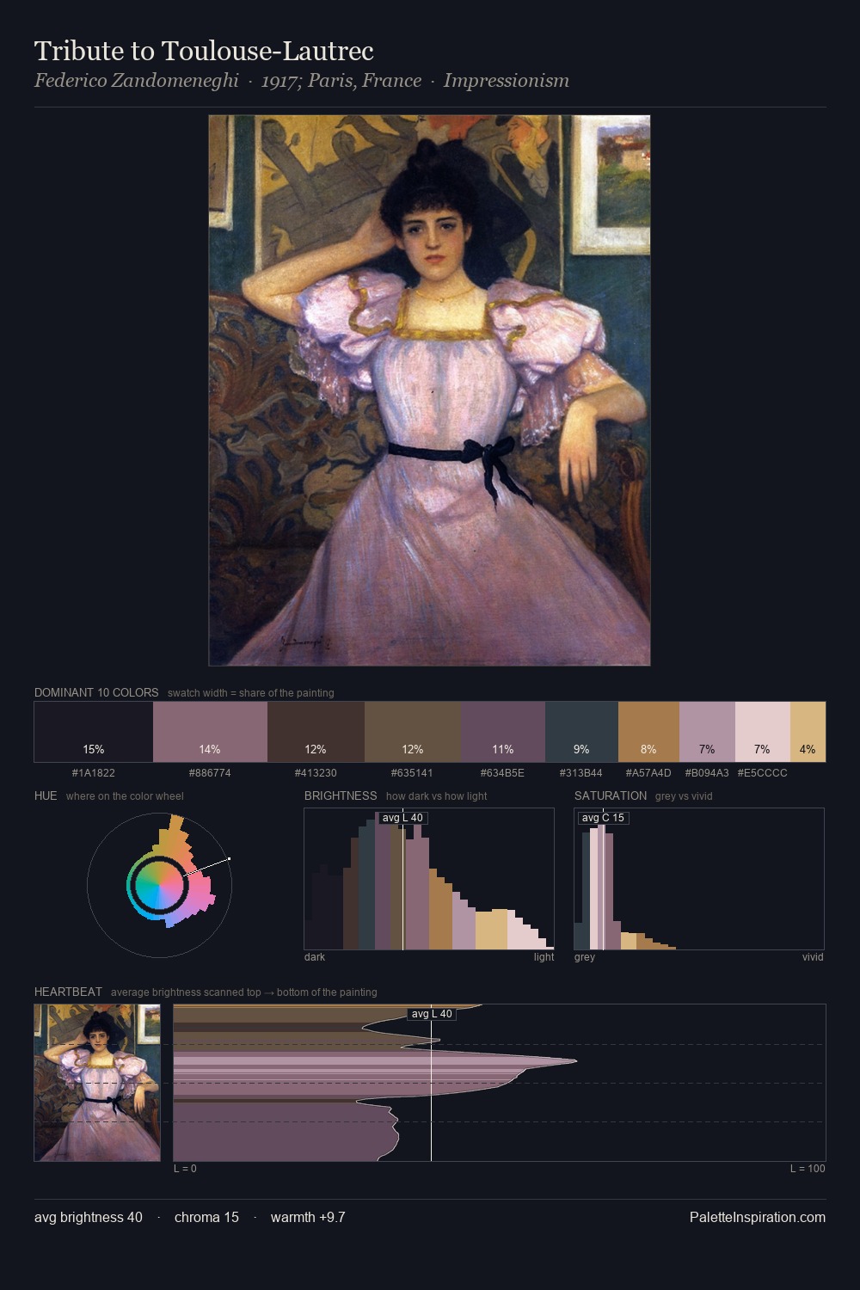860x1290 pixels.
Task: Pick the dark brown swatch #413230
Action: click(316, 732)
